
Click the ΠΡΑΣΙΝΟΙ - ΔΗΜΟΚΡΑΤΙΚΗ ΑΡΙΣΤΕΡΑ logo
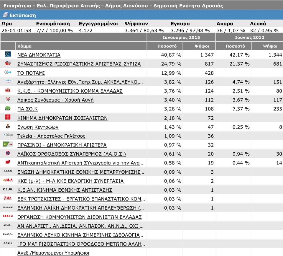point(8,144)
